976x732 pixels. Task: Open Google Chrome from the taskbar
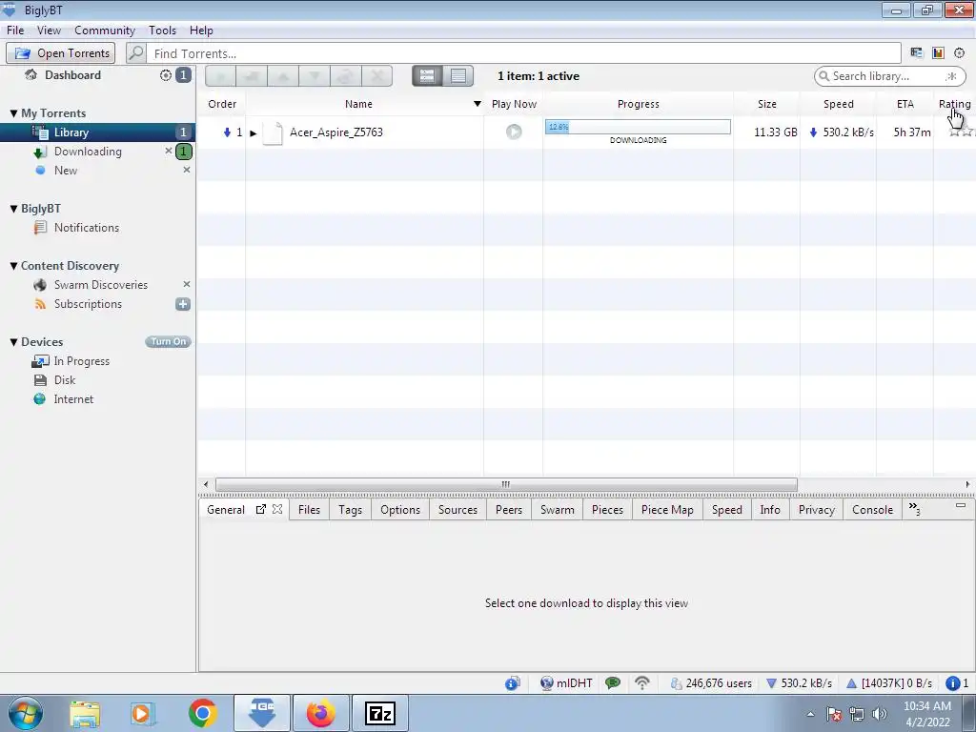(x=202, y=713)
